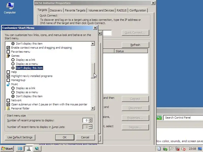Confirm with OK in Customize Start Menu
This screenshot has width=203, height=152.
(x=65, y=137)
